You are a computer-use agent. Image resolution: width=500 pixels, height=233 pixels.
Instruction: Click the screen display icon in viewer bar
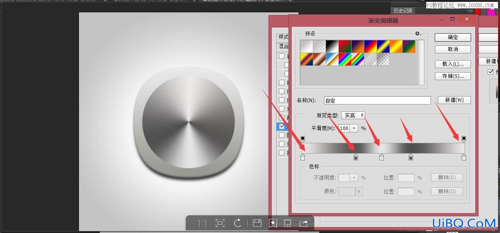287,223
